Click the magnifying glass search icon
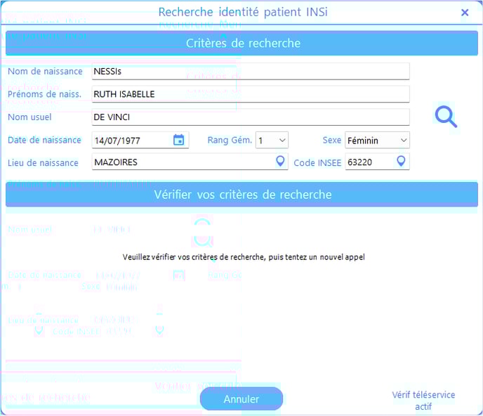 click(446, 117)
